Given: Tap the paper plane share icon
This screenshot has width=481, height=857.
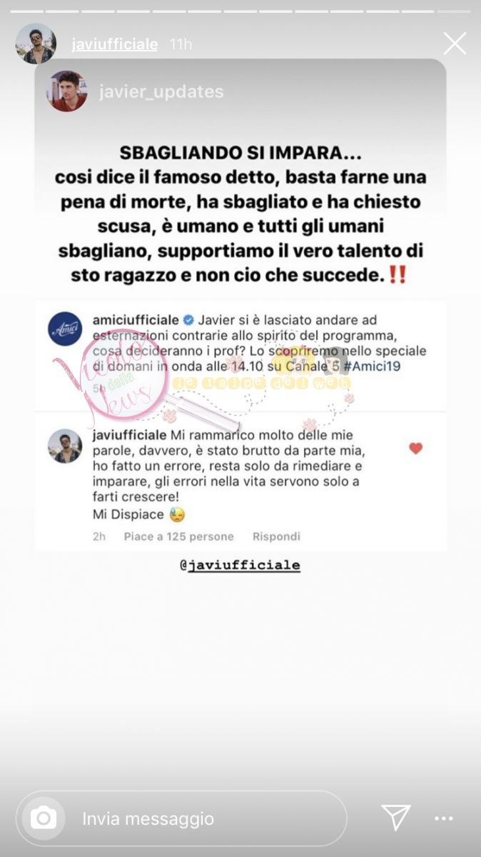Looking at the screenshot, I should pos(395,818).
